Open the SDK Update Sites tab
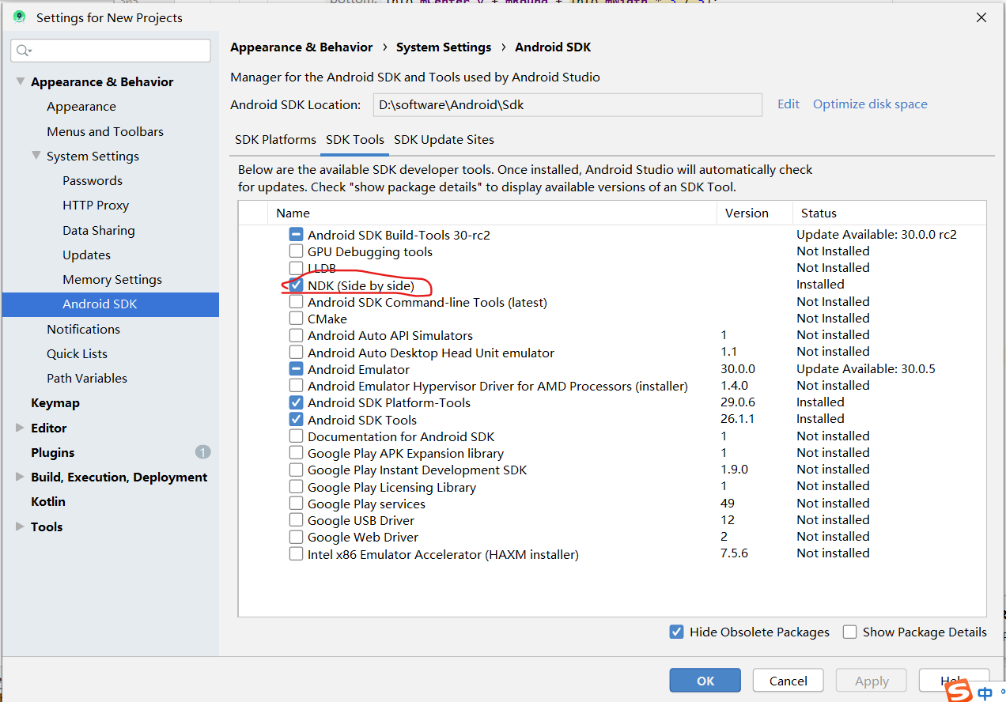 point(444,139)
